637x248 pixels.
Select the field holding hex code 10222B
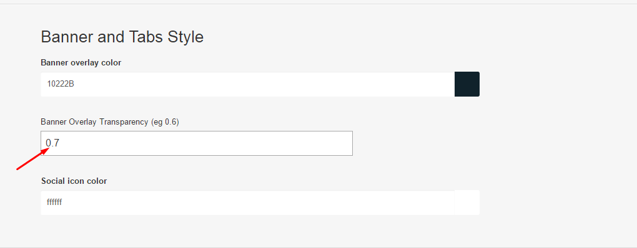pyautogui.click(x=247, y=84)
